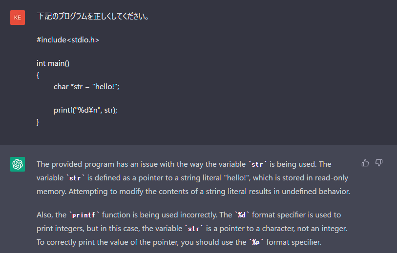
Task: Click the closing curly brace of main
Action: 38,121
